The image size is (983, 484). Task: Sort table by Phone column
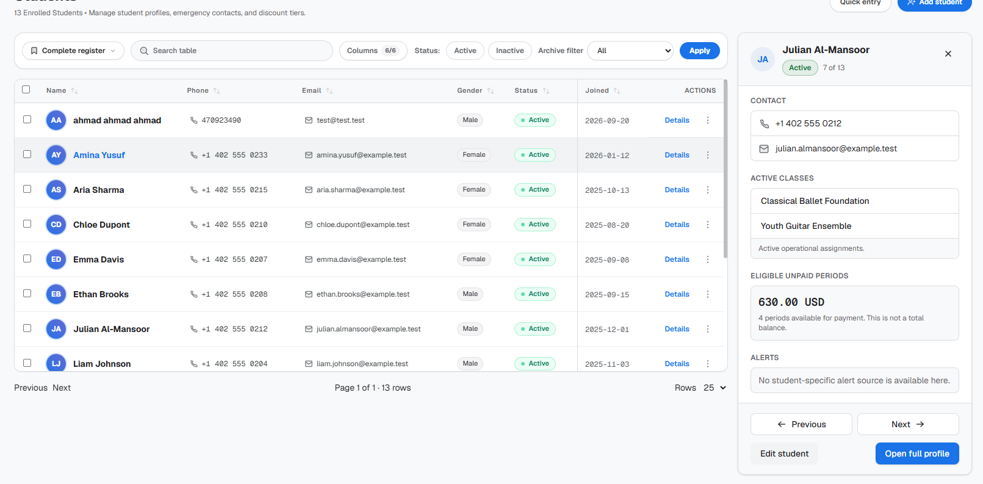coord(203,91)
